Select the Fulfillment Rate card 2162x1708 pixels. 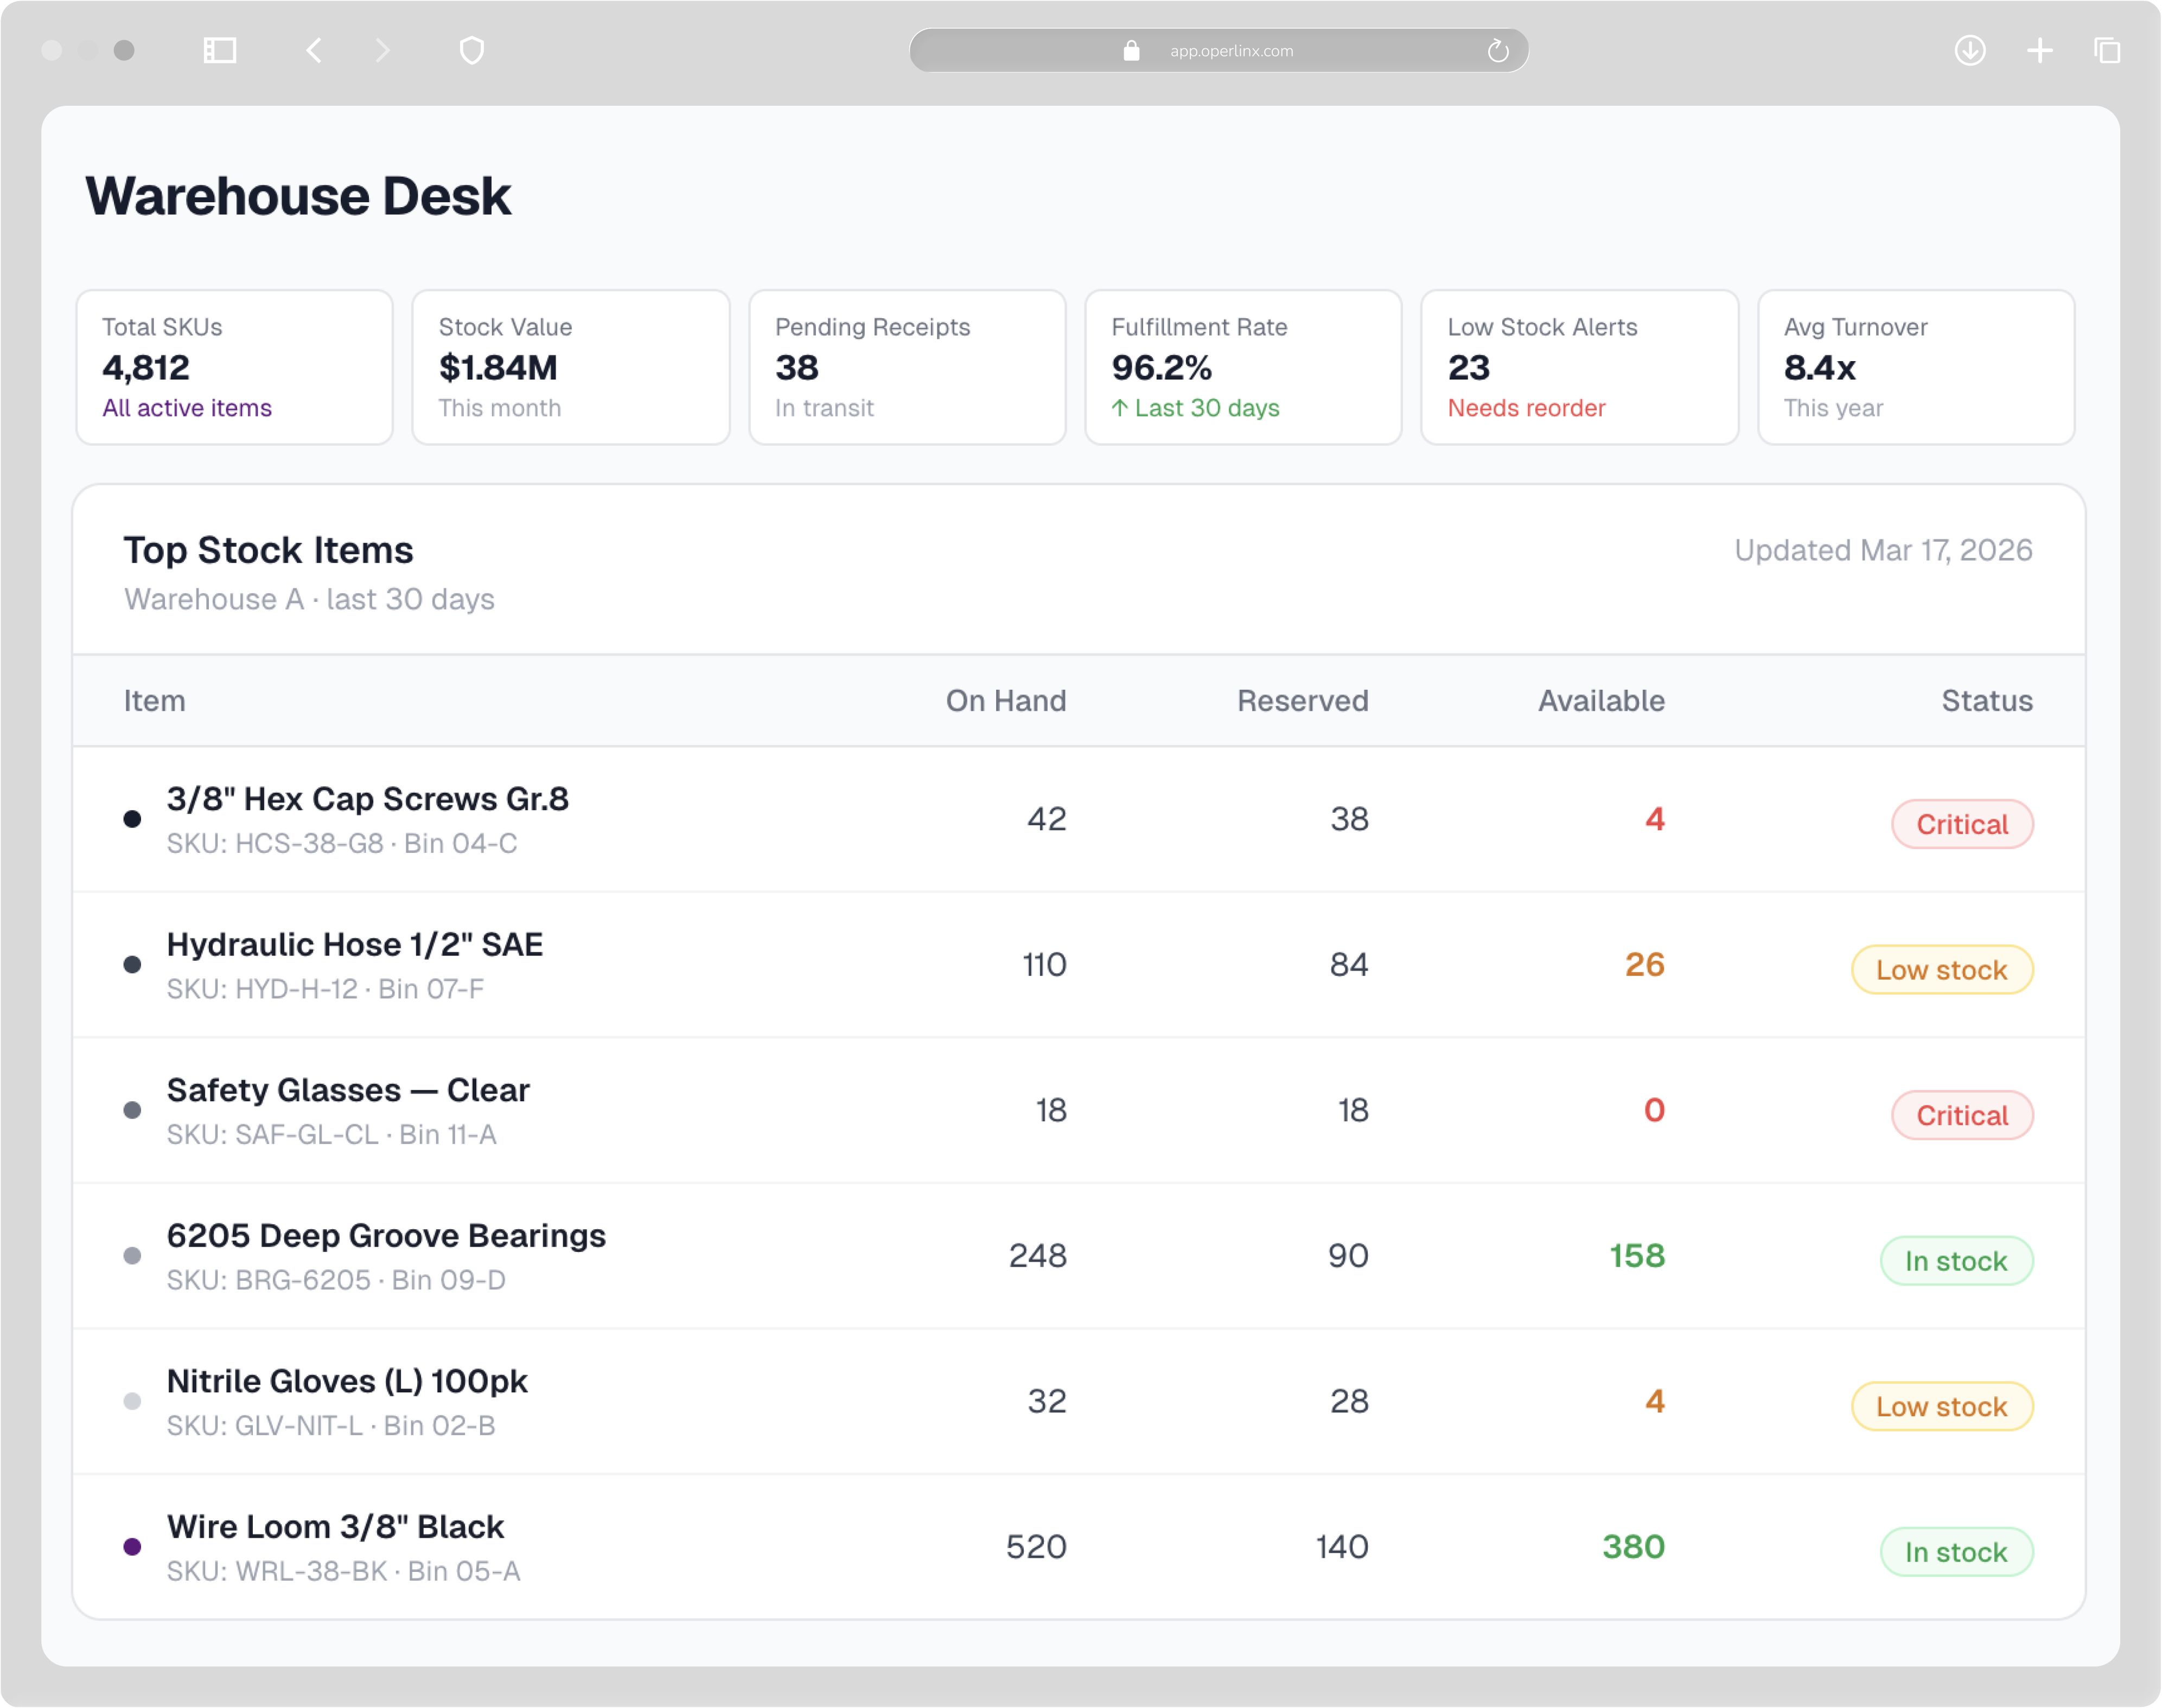click(x=1242, y=367)
